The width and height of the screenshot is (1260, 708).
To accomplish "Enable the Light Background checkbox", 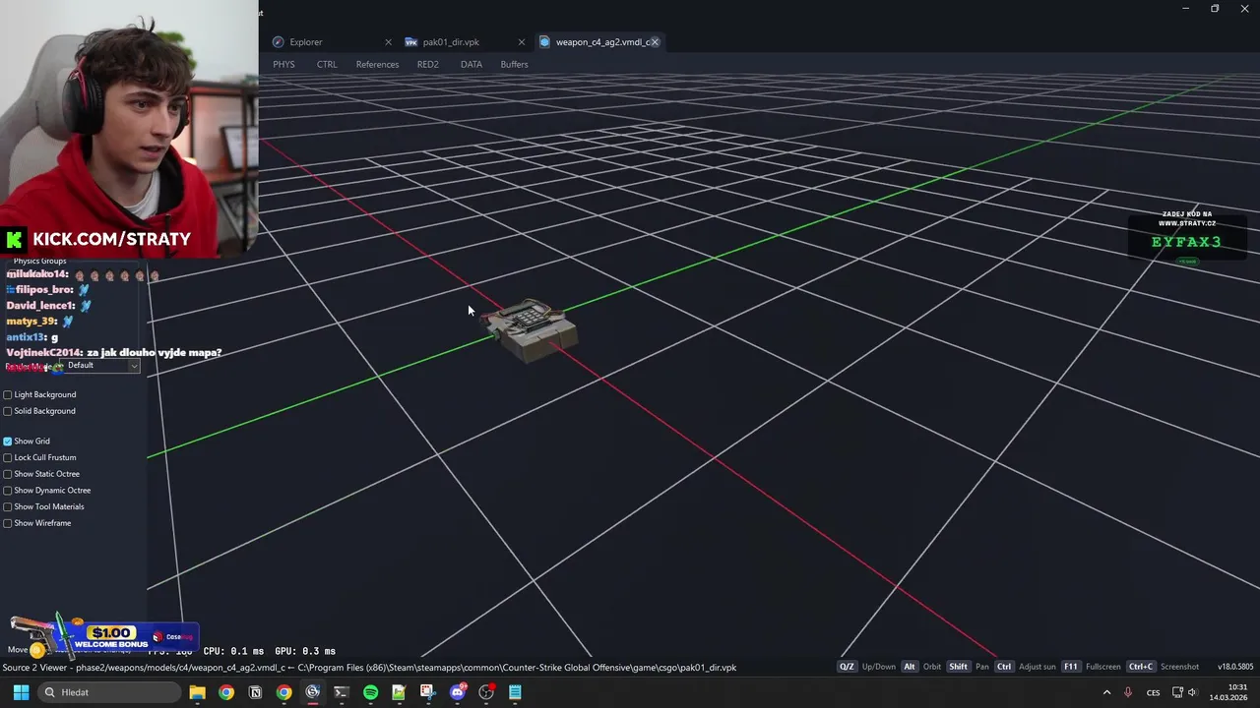I will coord(8,394).
